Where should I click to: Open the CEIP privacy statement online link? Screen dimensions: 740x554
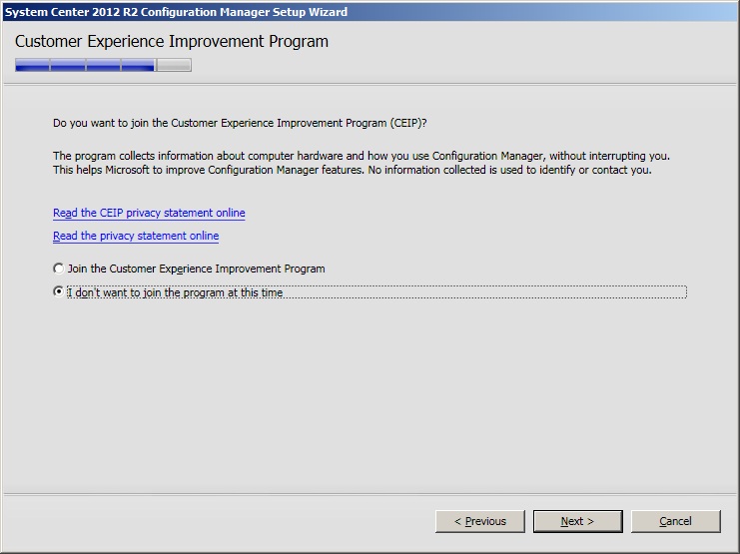pyautogui.click(x=149, y=213)
